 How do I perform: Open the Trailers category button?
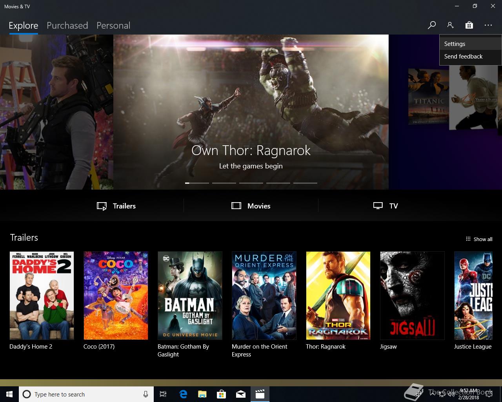pos(116,206)
